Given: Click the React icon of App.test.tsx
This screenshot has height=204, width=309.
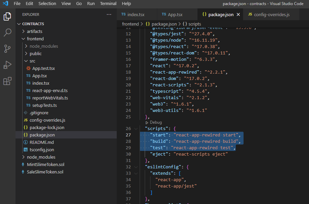Looking at the screenshot, I should tap(28, 68).
